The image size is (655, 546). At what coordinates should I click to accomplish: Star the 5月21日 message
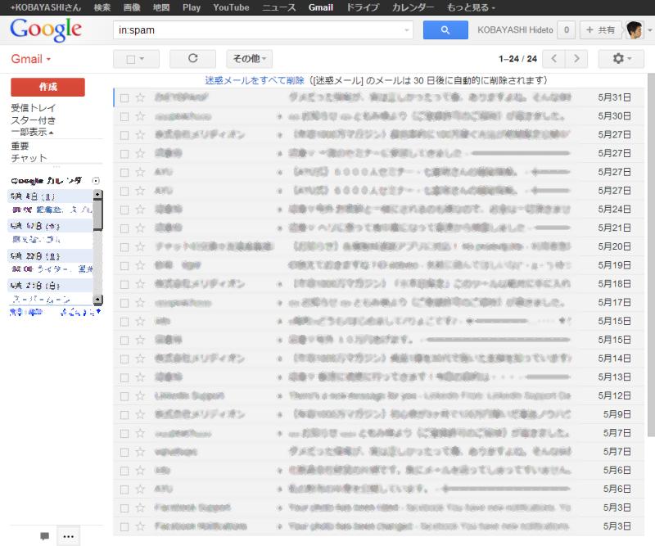point(140,228)
